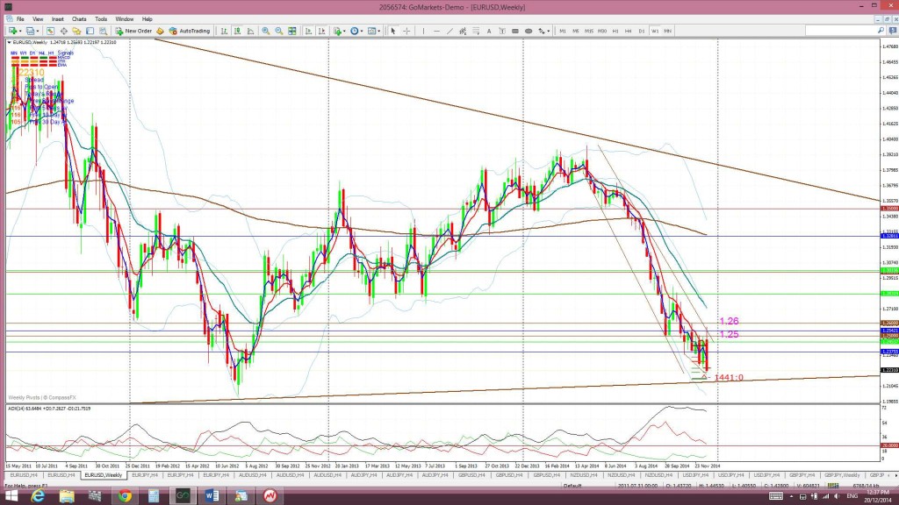Click the arrows objects icon
Screen dimensions: 899x505
[x=541, y=31]
